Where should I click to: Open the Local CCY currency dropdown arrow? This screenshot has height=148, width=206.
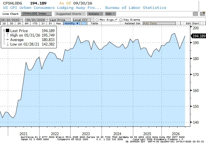click(92, 20)
